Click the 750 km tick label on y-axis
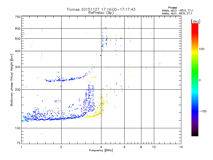213x160 pixels. (x=18, y=17)
